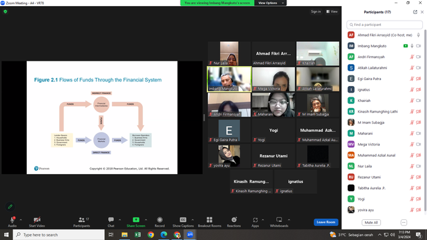Expand share screen options caret

[145, 220]
